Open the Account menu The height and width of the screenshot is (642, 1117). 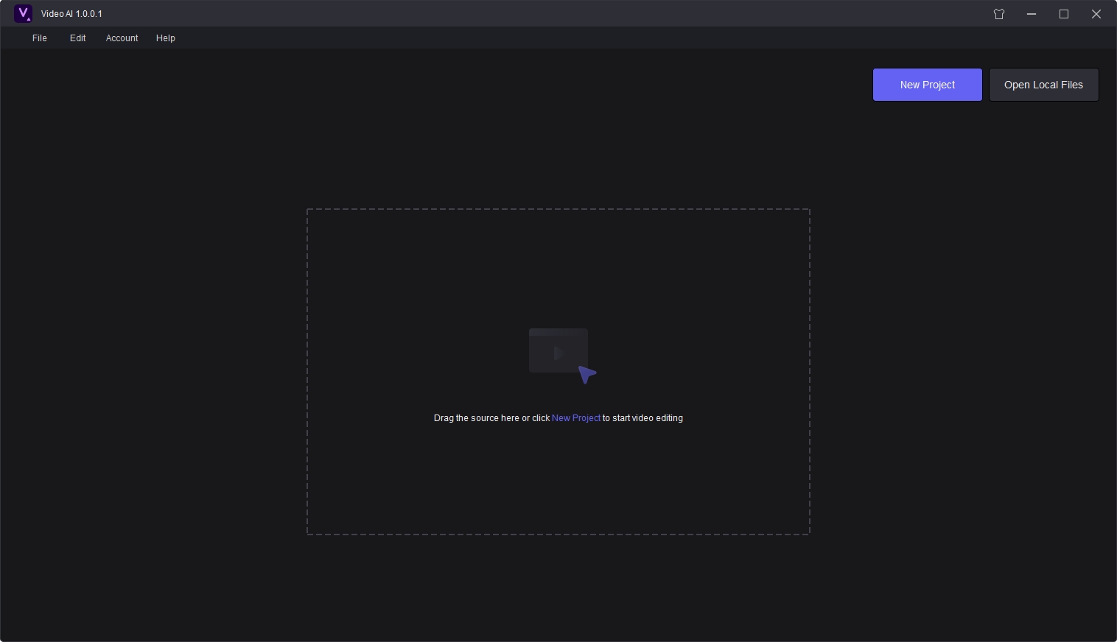pos(122,38)
